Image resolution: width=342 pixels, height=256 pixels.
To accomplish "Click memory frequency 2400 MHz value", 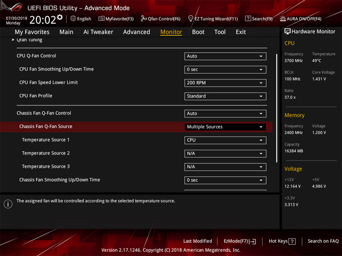I will (294, 133).
